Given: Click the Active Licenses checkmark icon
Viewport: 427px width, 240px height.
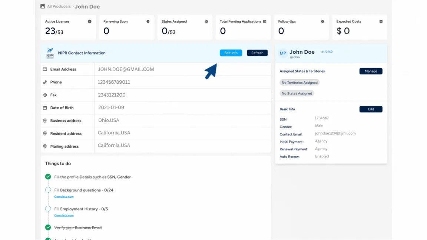Looking at the screenshot, I should coord(90,21).
